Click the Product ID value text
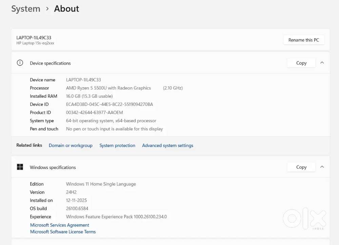This screenshot has width=339, height=245. (x=94, y=112)
